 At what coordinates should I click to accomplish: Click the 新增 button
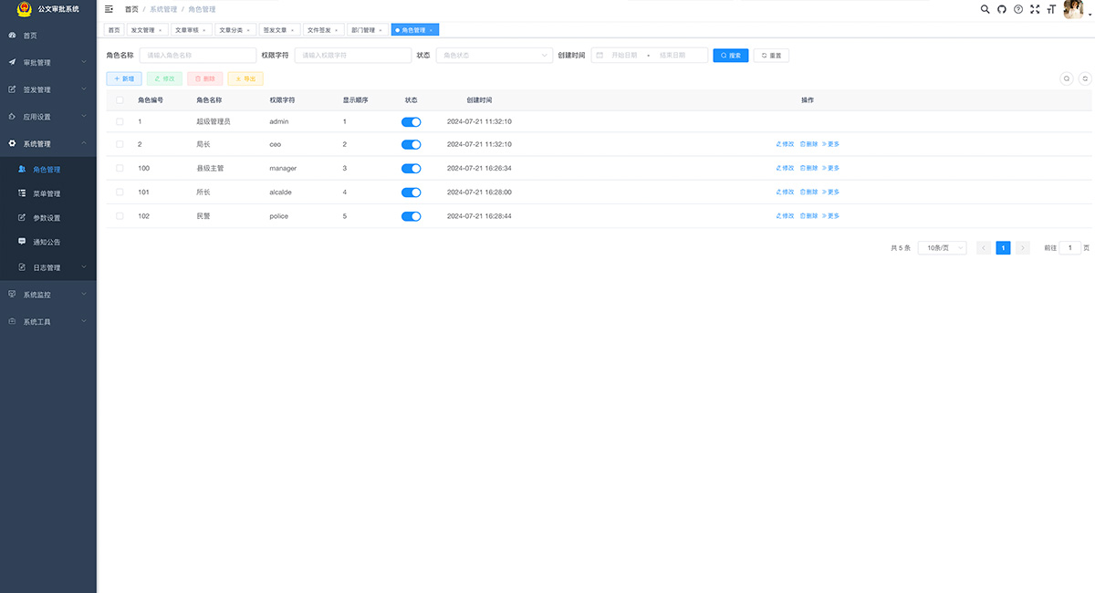click(x=124, y=79)
